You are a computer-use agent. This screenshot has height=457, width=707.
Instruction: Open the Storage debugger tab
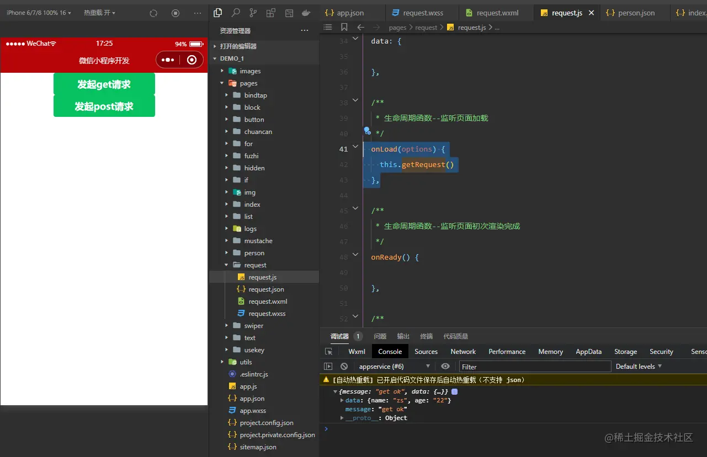pos(626,351)
